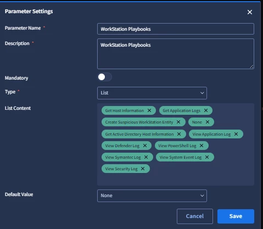Click the Parameter Settings title
This screenshot has width=263, height=229.
click(x=29, y=12)
